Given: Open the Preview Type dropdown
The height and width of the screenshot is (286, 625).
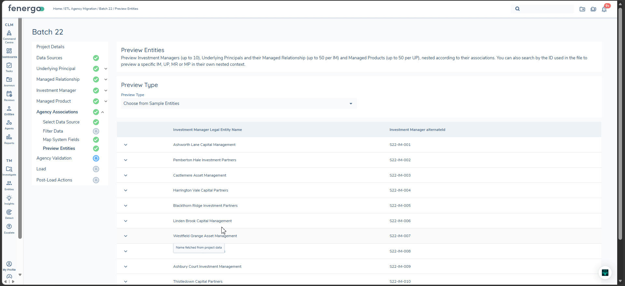Looking at the screenshot, I should [239, 104].
